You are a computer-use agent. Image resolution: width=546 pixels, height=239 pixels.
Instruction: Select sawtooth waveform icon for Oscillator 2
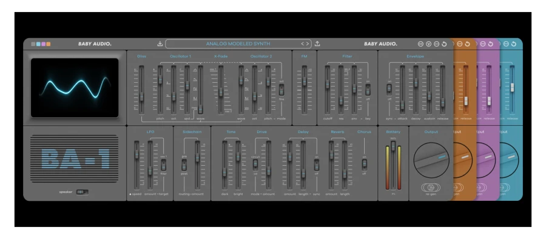(x=246, y=79)
